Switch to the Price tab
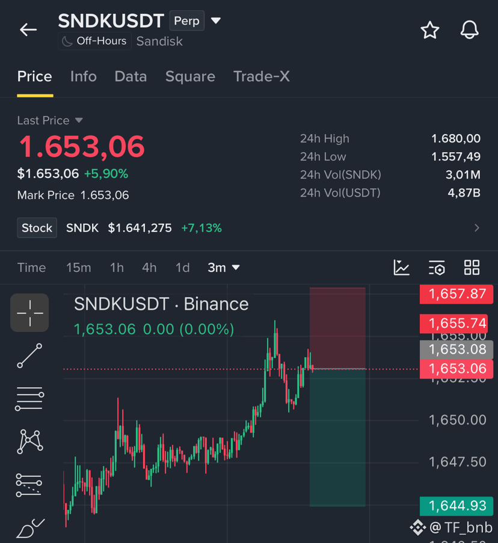 [35, 76]
